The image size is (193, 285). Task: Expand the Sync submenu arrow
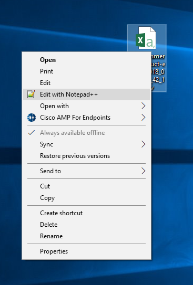point(143,144)
